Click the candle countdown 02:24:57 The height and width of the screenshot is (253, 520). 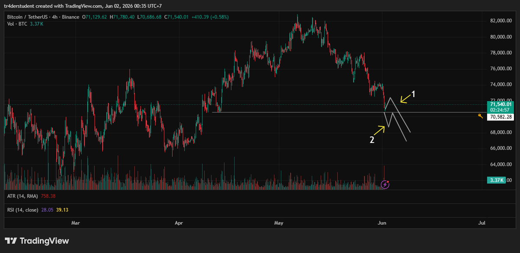(x=499, y=110)
